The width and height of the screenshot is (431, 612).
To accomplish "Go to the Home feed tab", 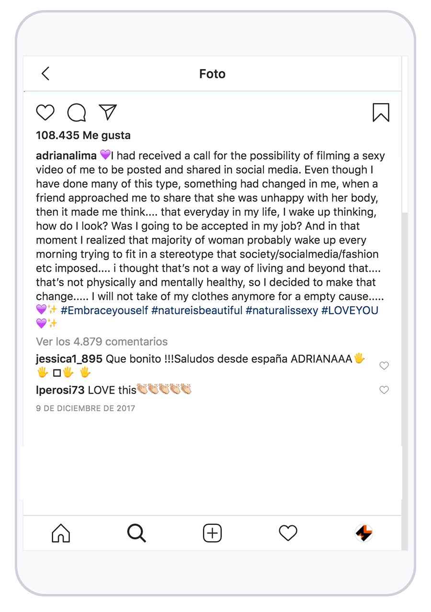I will click(61, 533).
